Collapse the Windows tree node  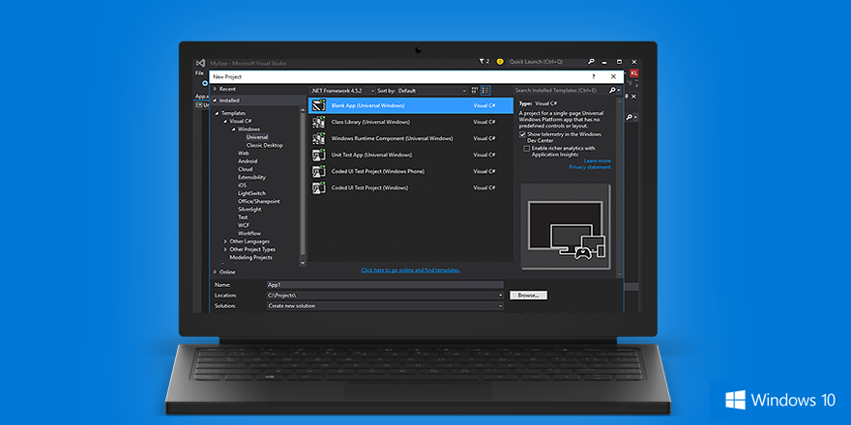tap(234, 129)
